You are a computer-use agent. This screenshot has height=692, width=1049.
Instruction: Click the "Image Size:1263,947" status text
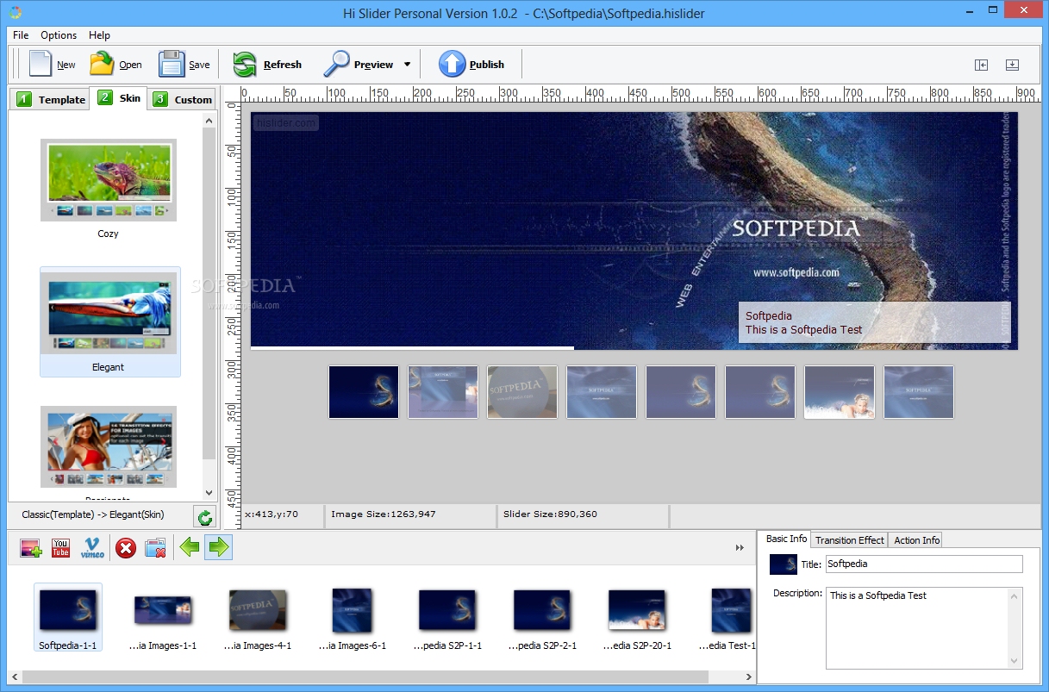(384, 514)
